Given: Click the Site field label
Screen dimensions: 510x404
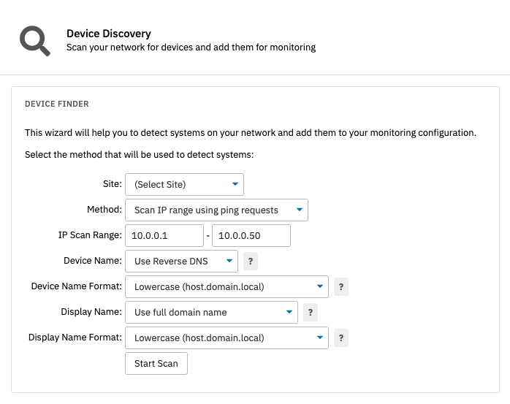Looking at the screenshot, I should coord(112,185).
